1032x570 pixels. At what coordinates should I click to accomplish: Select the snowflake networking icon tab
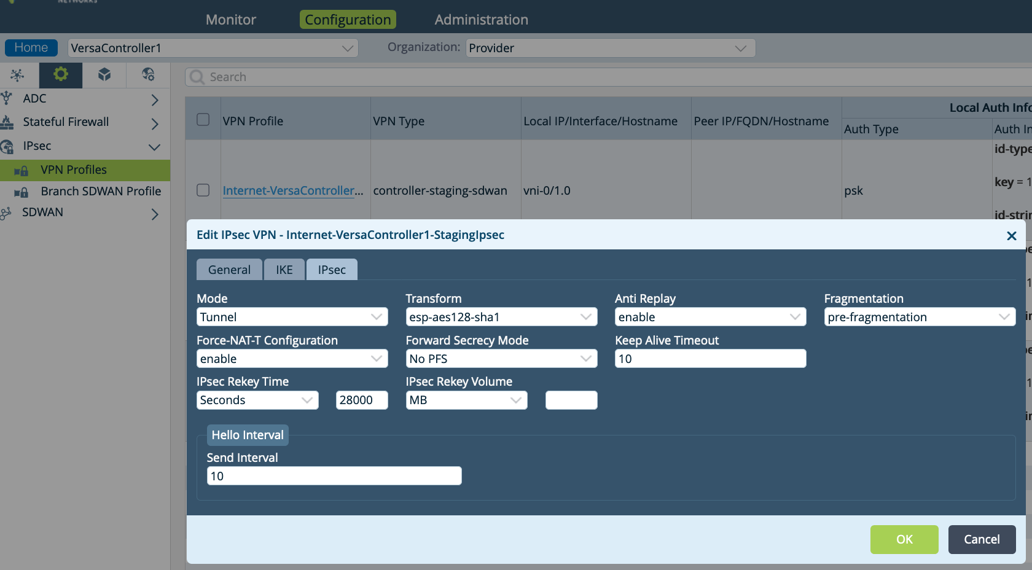[17, 75]
